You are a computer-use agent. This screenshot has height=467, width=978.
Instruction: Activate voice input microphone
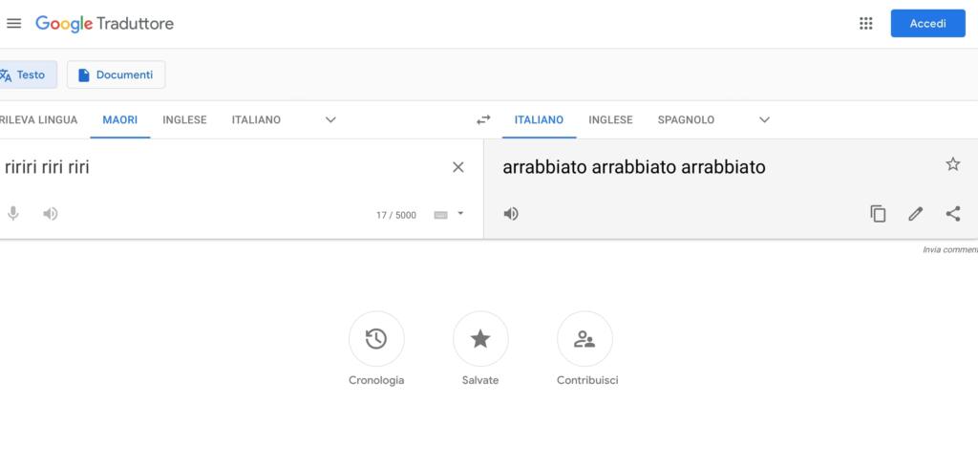tap(13, 214)
